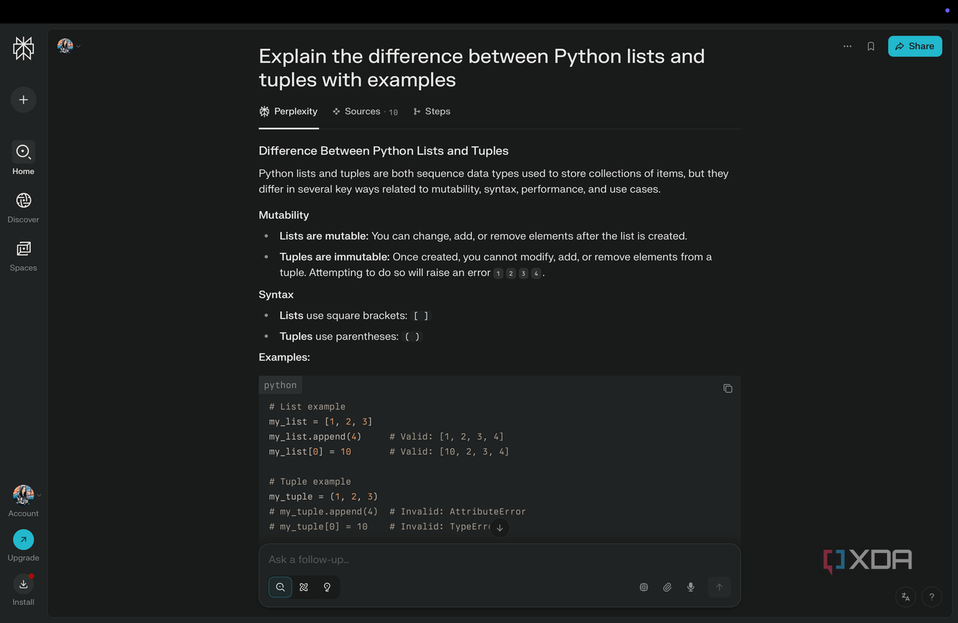The width and height of the screenshot is (958, 623).
Task: Switch to the Research mode toggle
Action: point(304,587)
